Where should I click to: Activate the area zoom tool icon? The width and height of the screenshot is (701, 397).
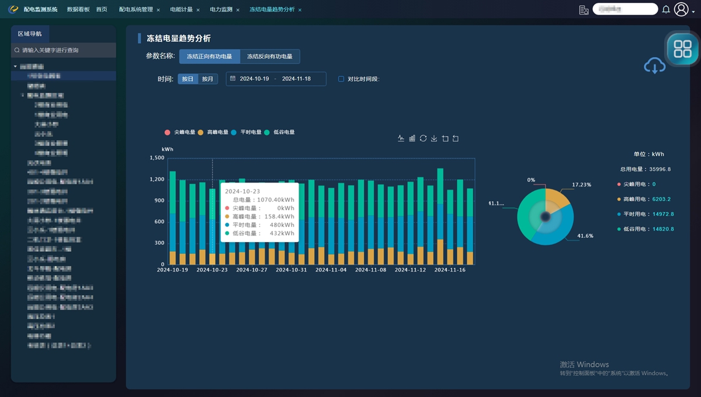tap(445, 138)
